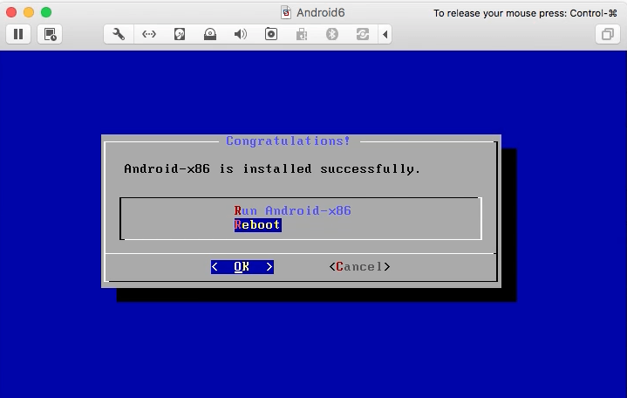Viewport: 627px width, 398px height.
Task: Click the USB device icon
Action: pos(302,34)
